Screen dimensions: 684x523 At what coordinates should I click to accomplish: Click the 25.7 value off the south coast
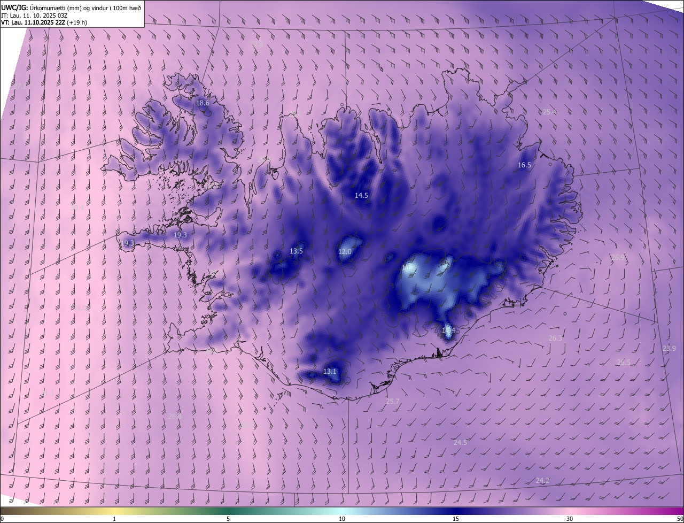click(393, 401)
